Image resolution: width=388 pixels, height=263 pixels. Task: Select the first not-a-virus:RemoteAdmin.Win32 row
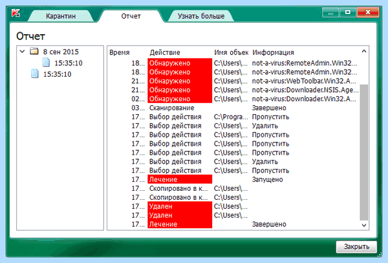pyautogui.click(x=234, y=63)
